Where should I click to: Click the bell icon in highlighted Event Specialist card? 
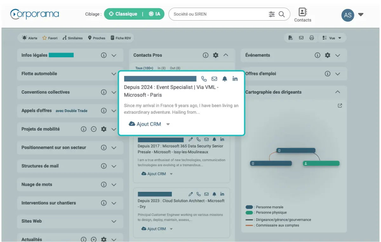pyautogui.click(x=225, y=79)
